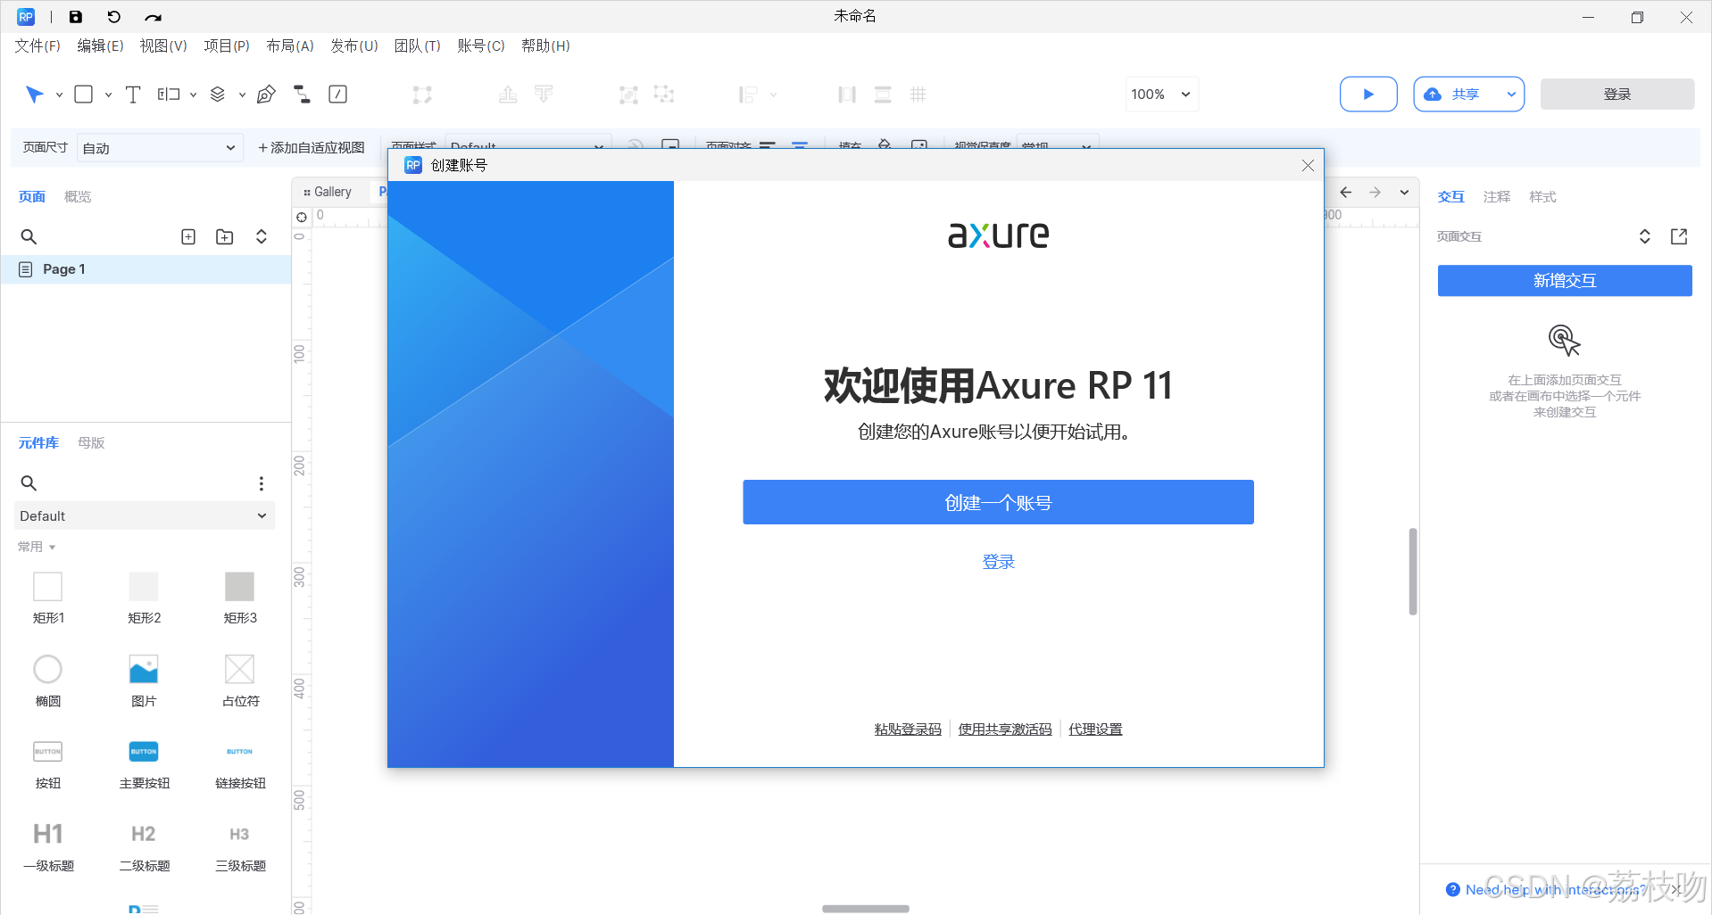The width and height of the screenshot is (1712, 915).
Task: Click 新增交互 in the interactions panel
Action: [x=1563, y=280]
